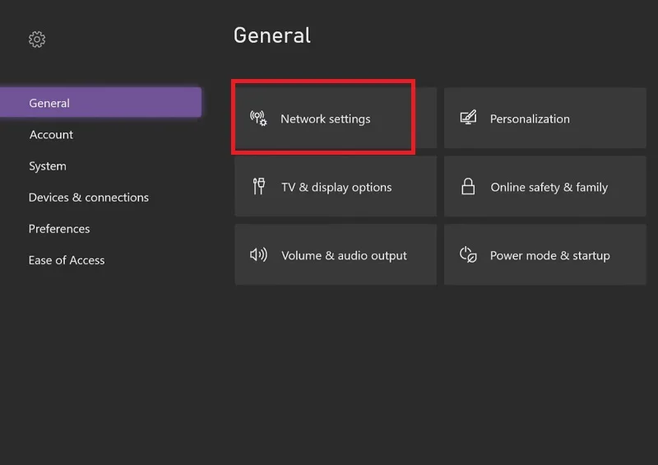Image resolution: width=658 pixels, height=465 pixels.
Task: Click the settings gear icon
Action: [37, 40]
